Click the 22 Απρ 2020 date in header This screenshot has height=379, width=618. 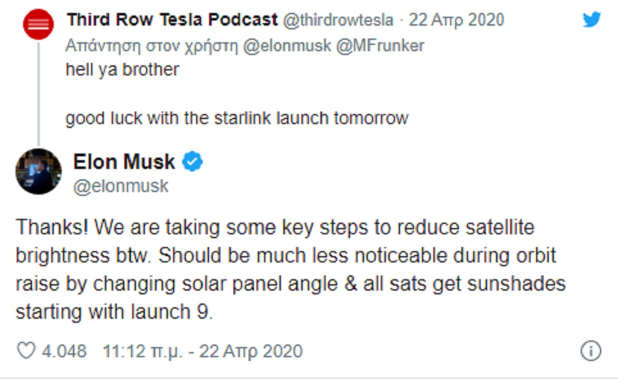click(456, 20)
